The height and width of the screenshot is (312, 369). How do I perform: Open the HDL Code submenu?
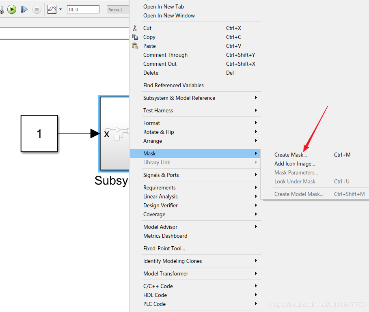click(x=195, y=295)
